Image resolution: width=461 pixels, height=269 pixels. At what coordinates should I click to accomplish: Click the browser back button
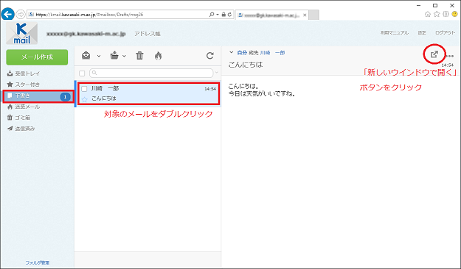(x=7, y=14)
